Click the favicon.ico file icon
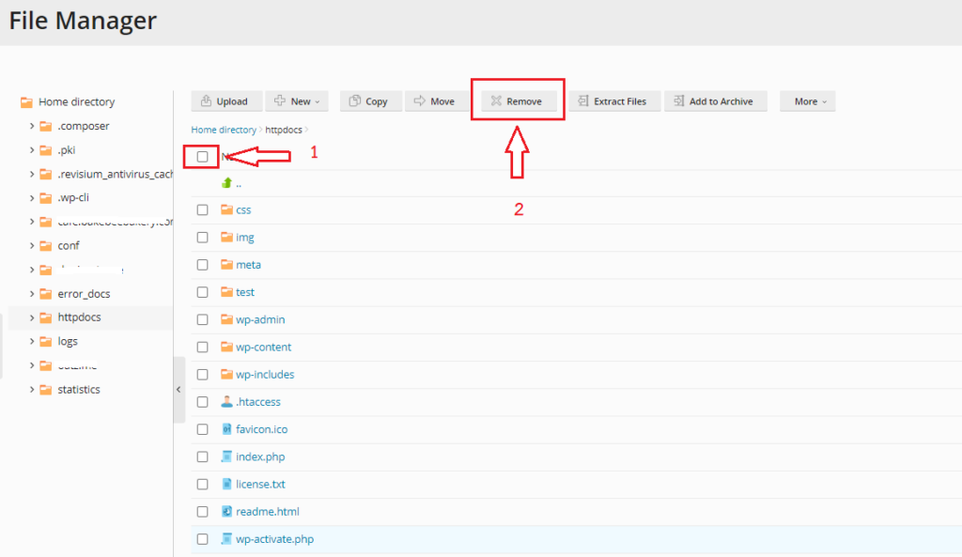Image resolution: width=962 pixels, height=557 pixels. [225, 428]
